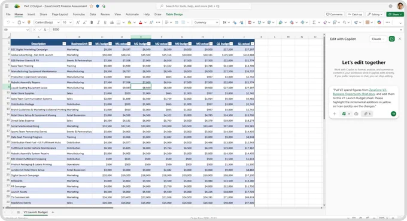This screenshot has height=221, width=407.
Task: Close the Edit with Copilot pane
Action: (x=400, y=39)
